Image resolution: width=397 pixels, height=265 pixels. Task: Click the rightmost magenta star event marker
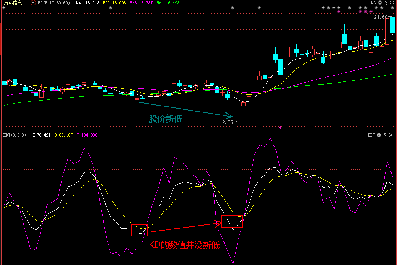click(x=371, y=11)
